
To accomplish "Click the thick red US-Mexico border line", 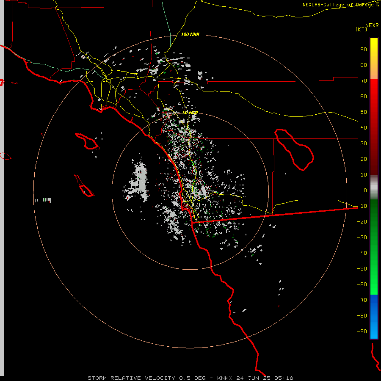I will click(275, 215).
